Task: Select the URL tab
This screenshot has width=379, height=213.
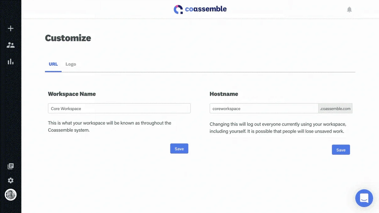Action: 53,64
